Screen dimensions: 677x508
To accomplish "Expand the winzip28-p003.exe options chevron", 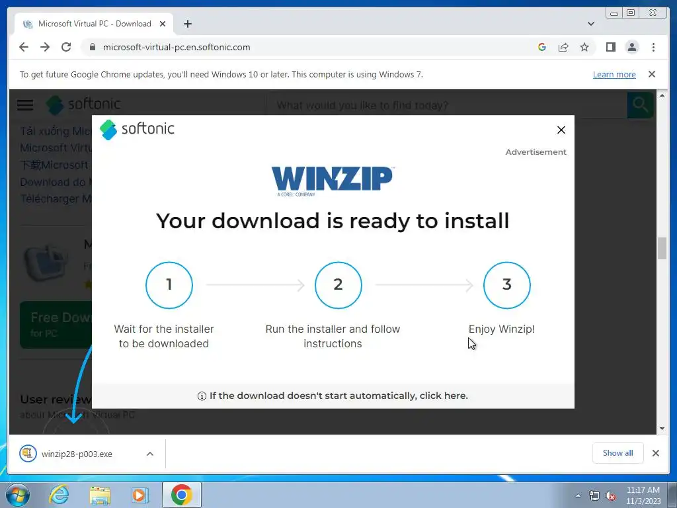I will 150,454.
